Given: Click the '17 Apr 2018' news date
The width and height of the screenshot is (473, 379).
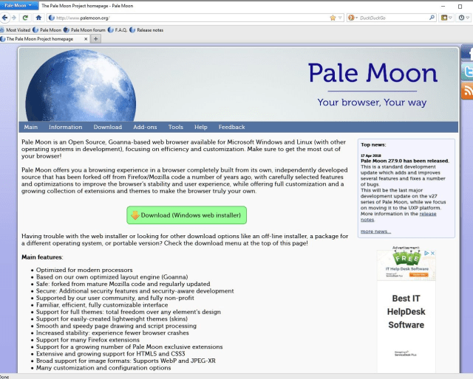Looking at the screenshot, I should click(x=371, y=156).
